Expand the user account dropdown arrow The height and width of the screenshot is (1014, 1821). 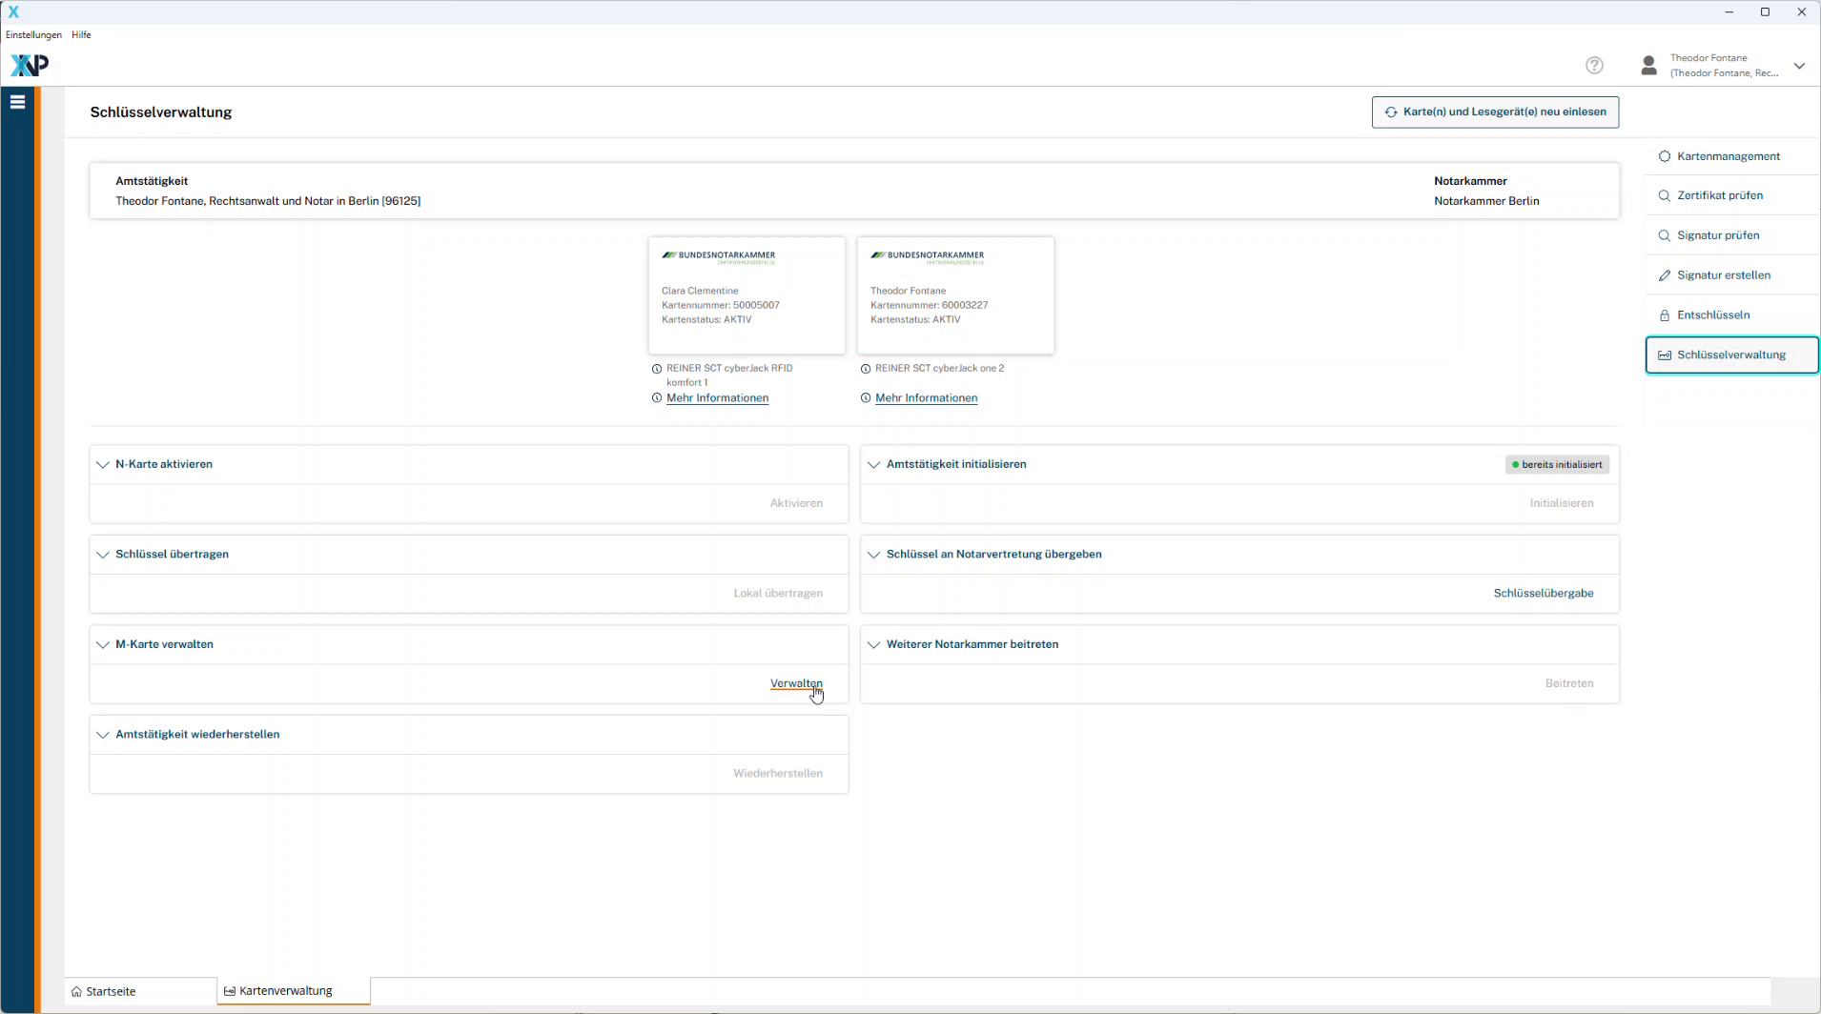pyautogui.click(x=1799, y=66)
